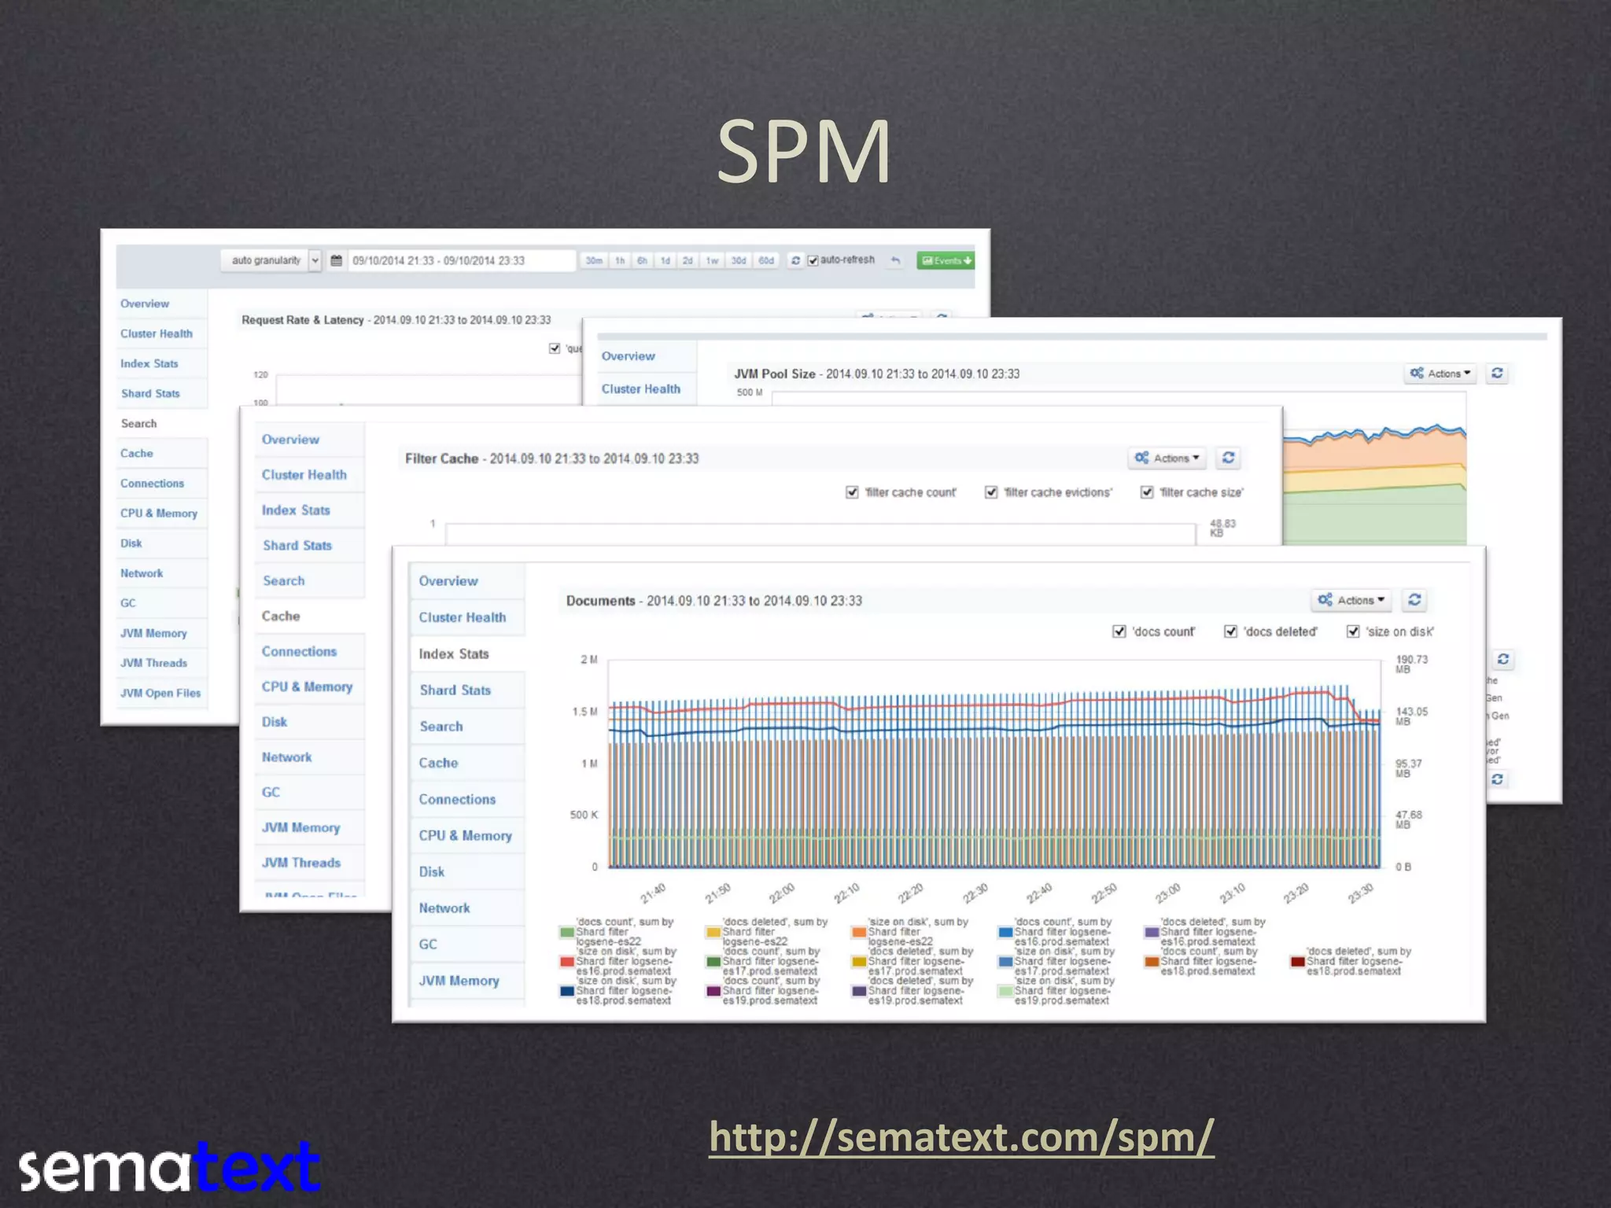The image size is (1611, 1208).
Task: Select the 30m time range button
Action: (594, 260)
